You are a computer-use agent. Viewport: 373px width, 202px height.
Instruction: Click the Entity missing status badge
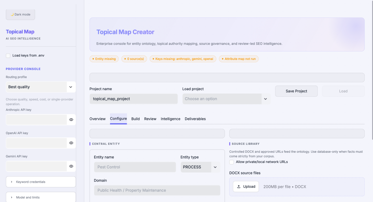click(104, 59)
